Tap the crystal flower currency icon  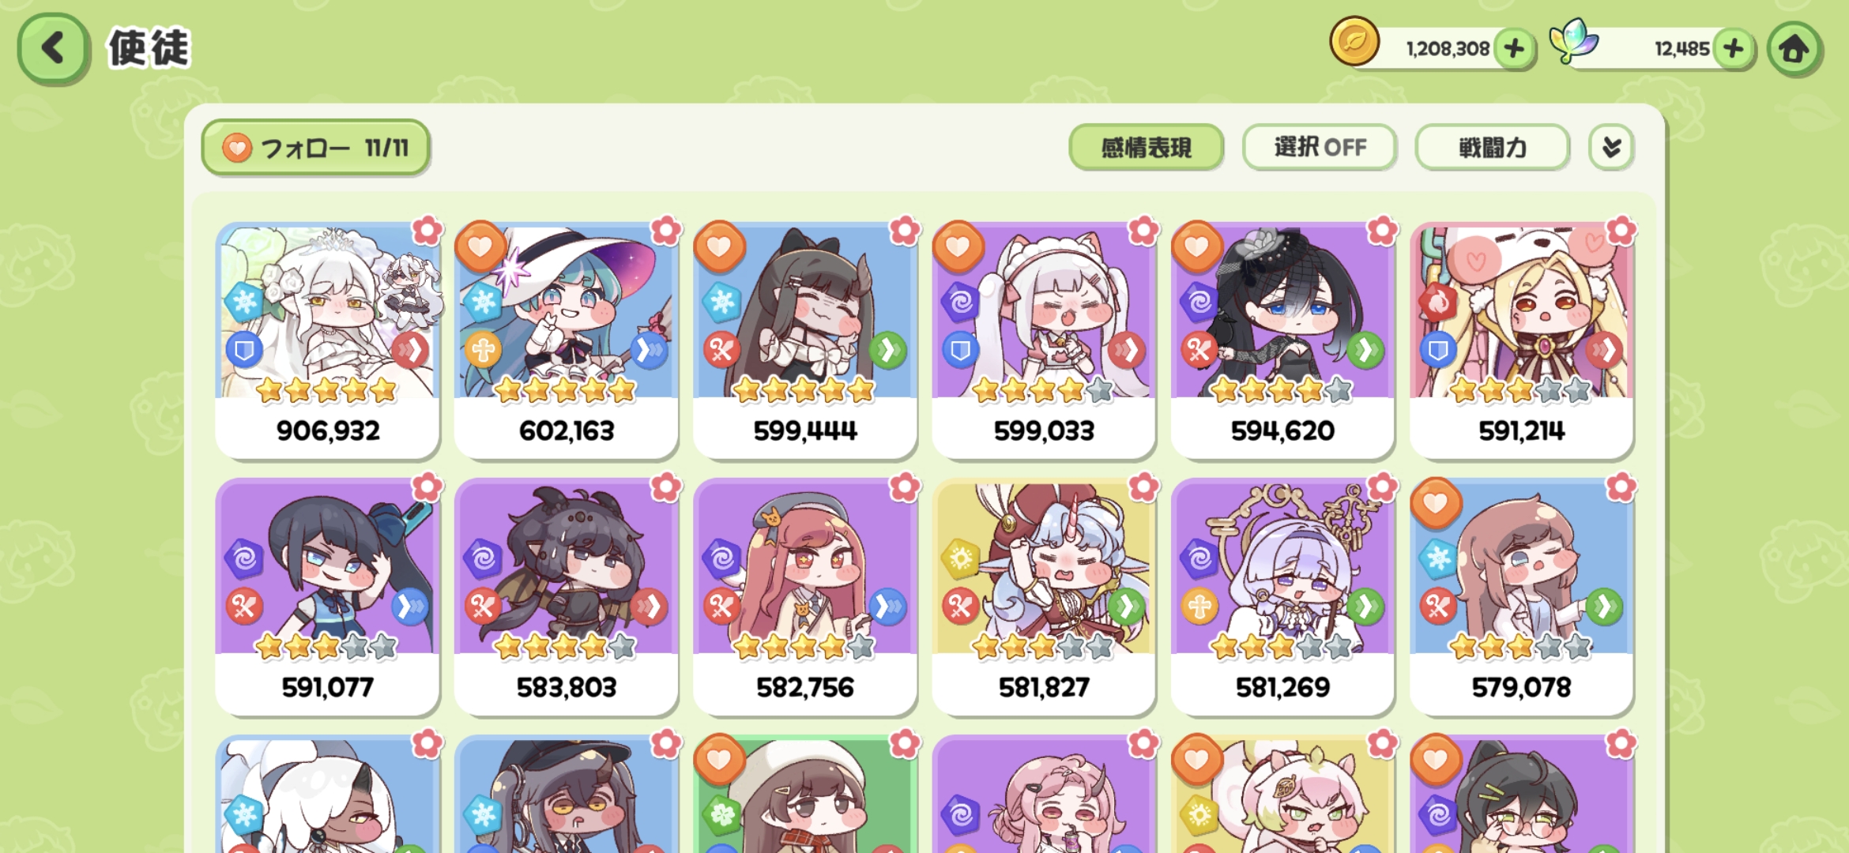(1574, 41)
